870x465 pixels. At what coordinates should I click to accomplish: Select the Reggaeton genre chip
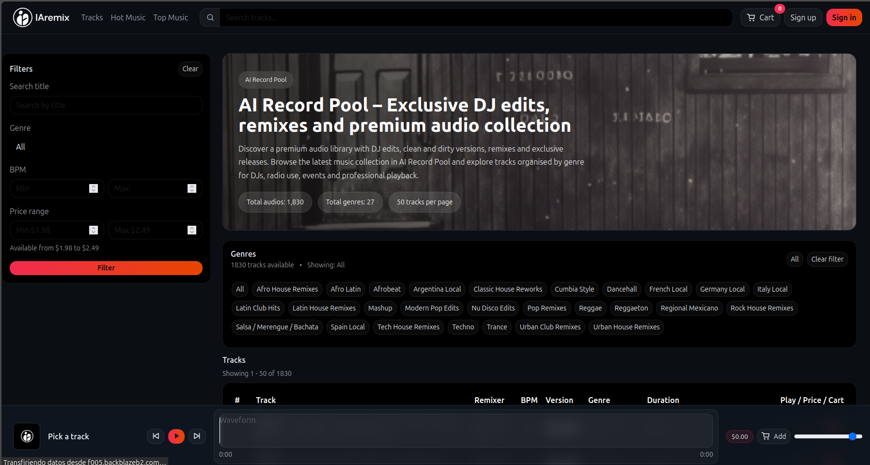click(x=631, y=308)
